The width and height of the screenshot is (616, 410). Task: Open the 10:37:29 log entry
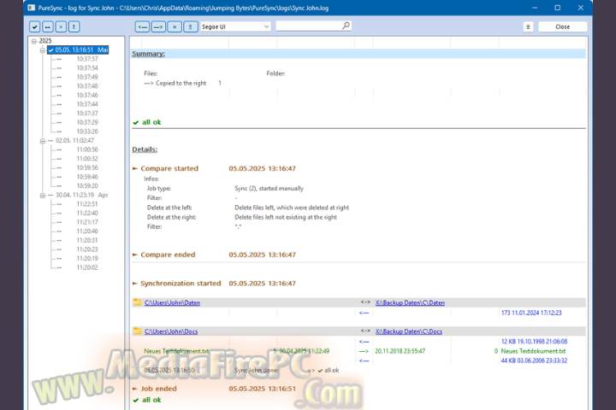(87, 122)
